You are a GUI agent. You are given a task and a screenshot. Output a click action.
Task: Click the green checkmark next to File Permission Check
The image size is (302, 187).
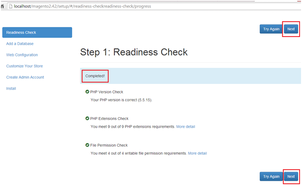point(87,145)
